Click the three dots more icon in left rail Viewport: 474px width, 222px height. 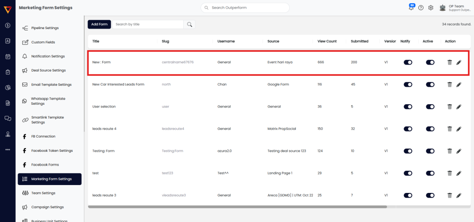point(7,150)
